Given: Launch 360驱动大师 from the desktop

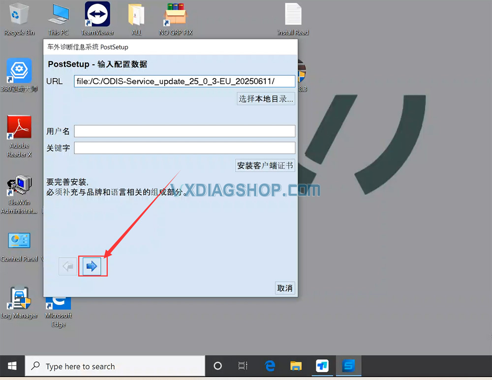Looking at the screenshot, I should coord(19,71).
